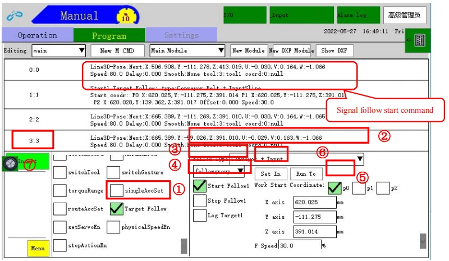Open the followgroup dropdown
Screen dimensions: 449x261
coord(219,171)
